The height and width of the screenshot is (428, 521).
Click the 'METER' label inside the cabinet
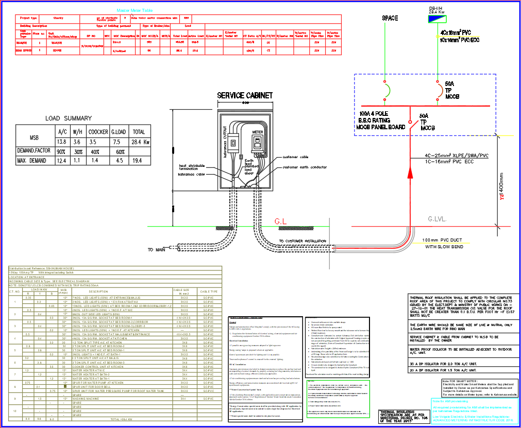point(258,132)
